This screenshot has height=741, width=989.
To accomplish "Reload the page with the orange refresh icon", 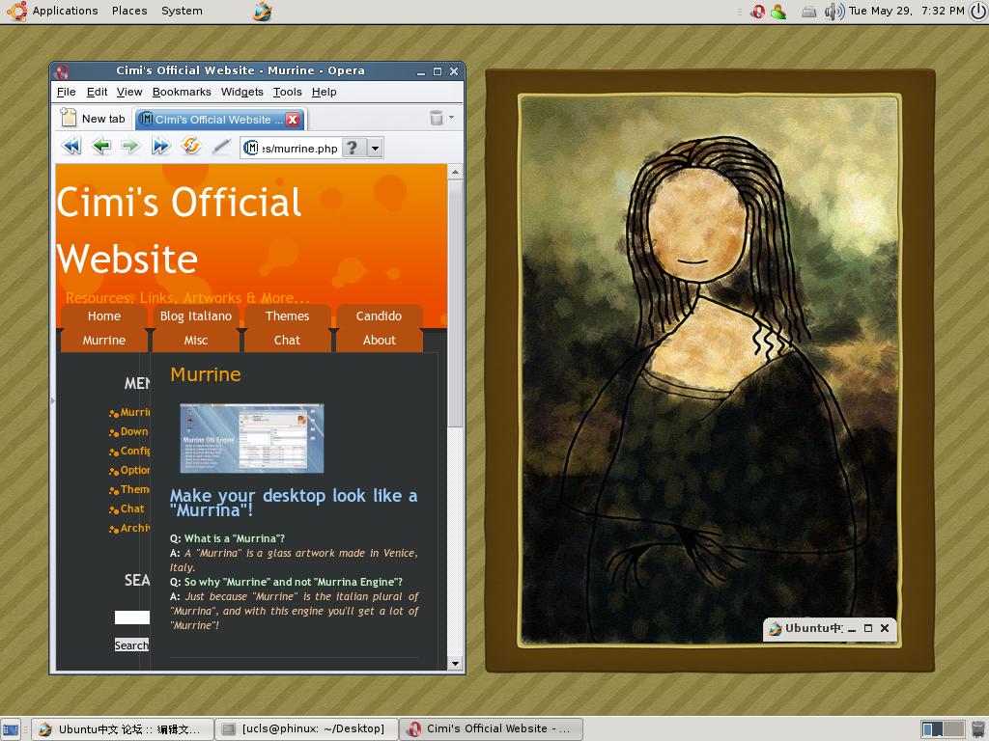I will point(190,146).
